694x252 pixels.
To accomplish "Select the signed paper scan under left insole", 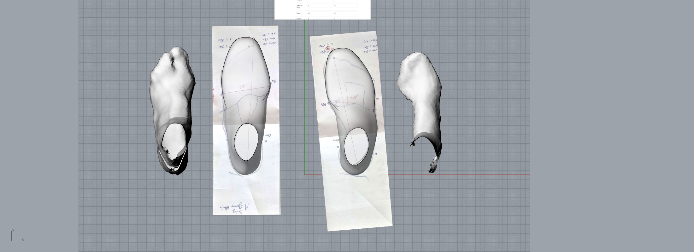I will [247, 195].
